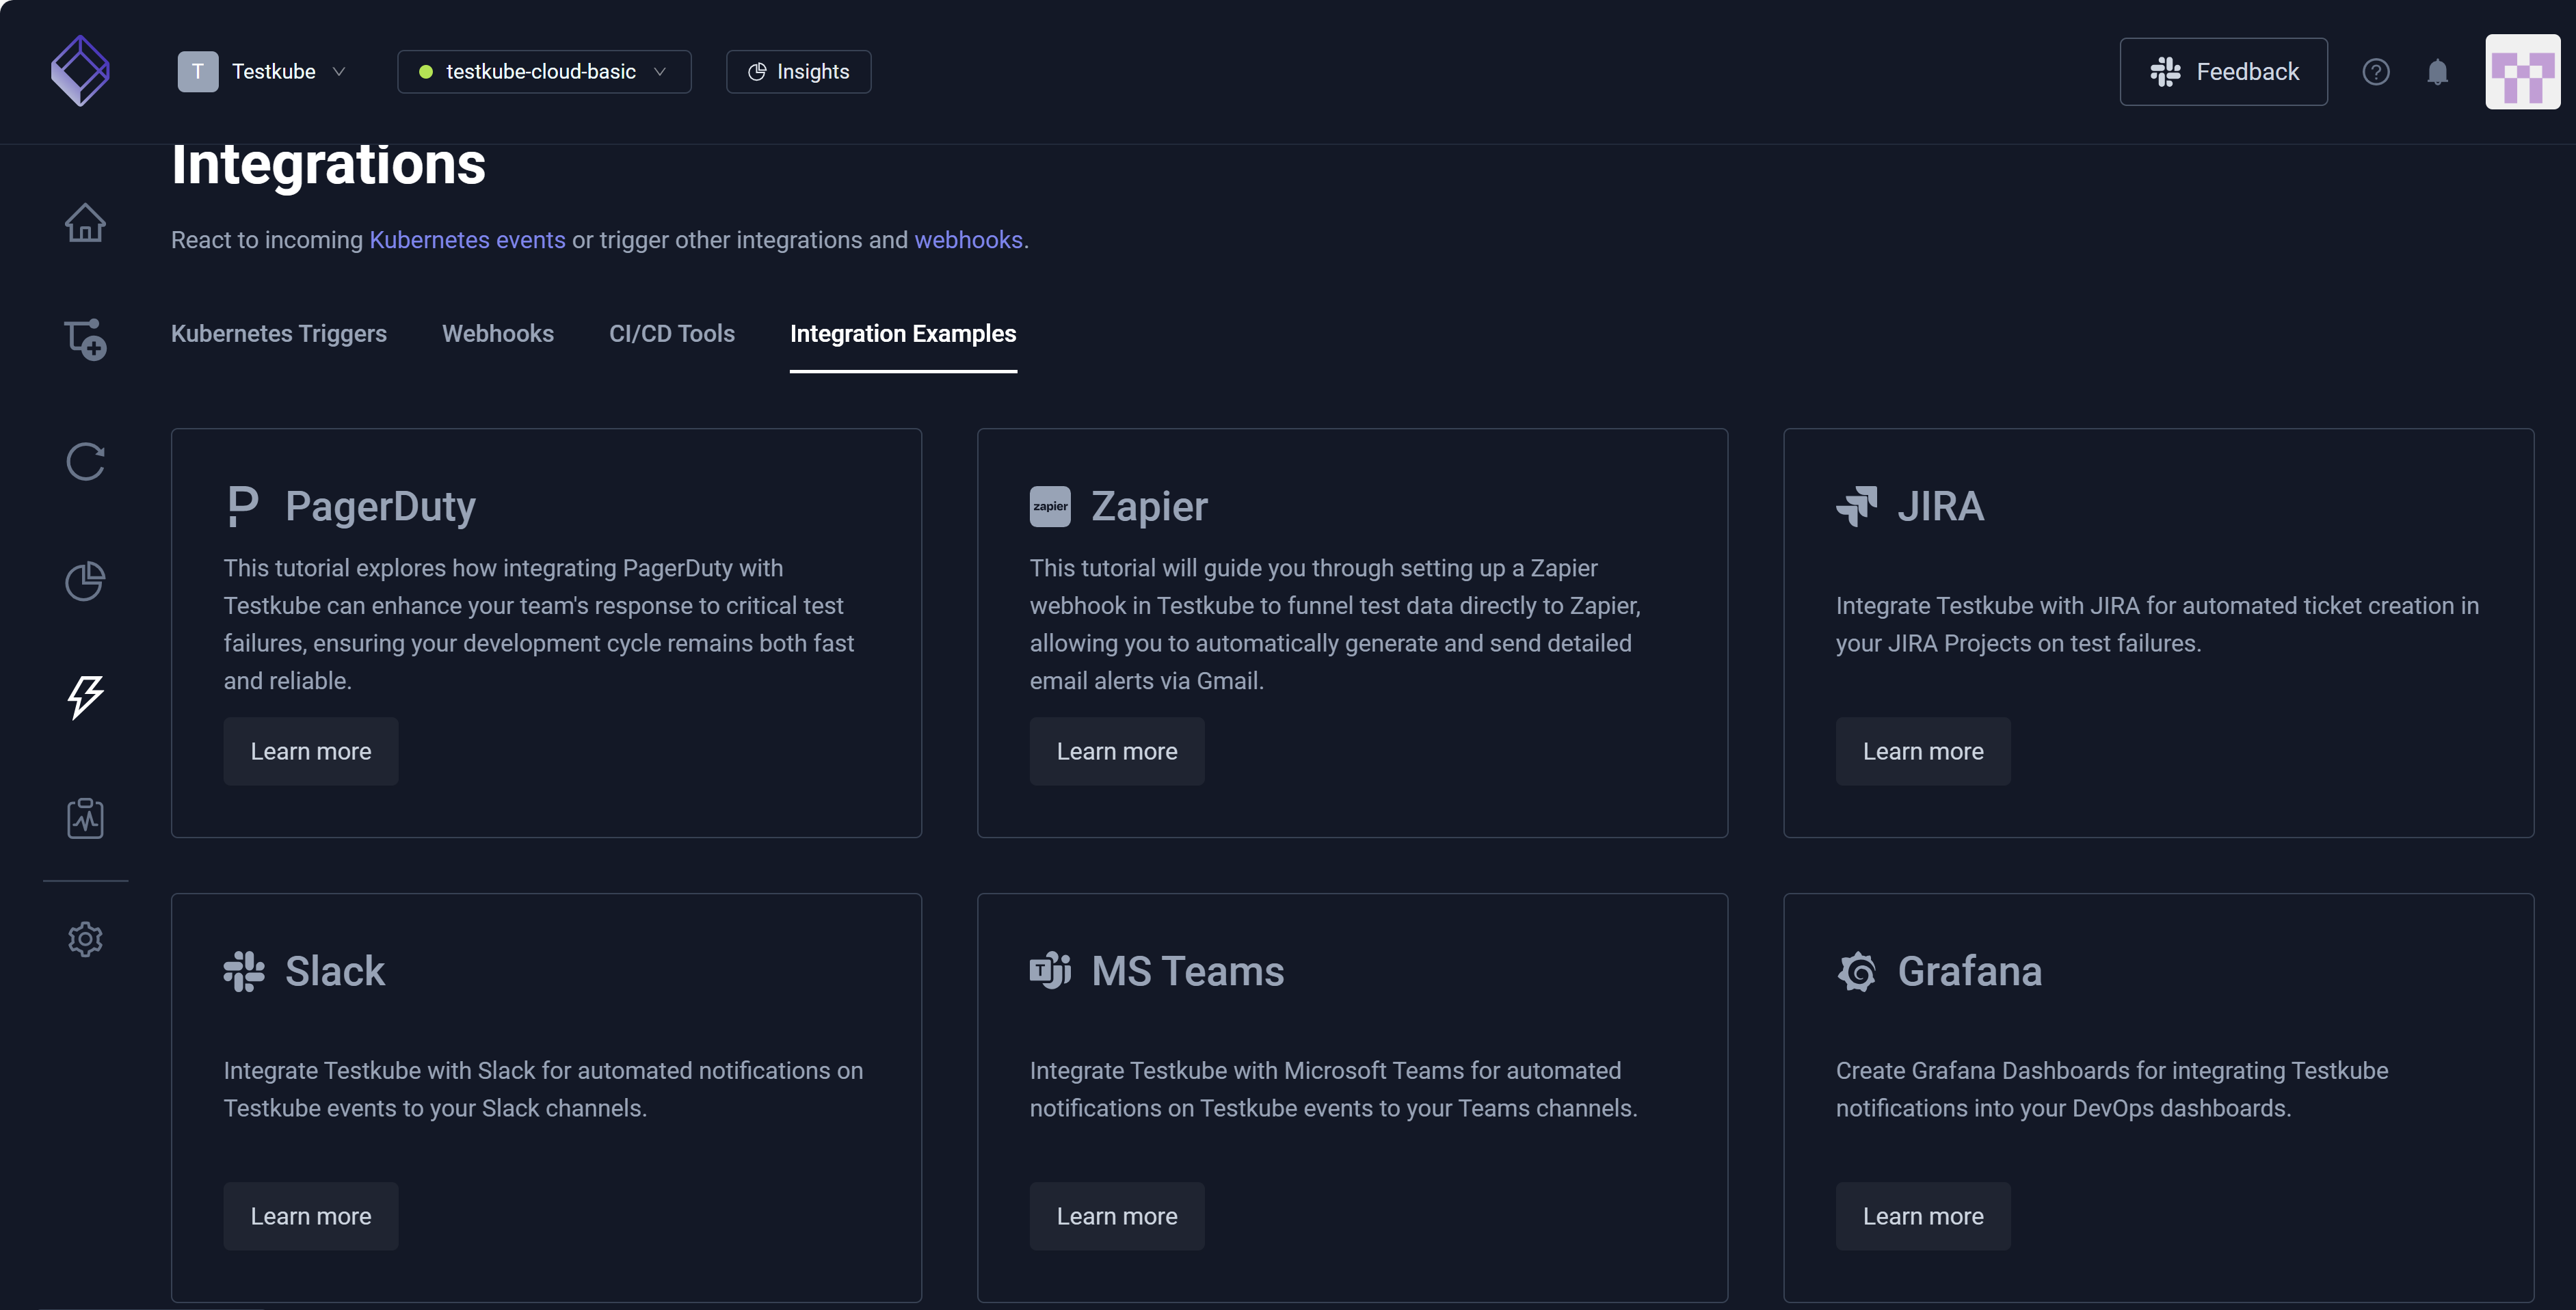
Task: Open the user avatar thumbnail
Action: [2521, 72]
